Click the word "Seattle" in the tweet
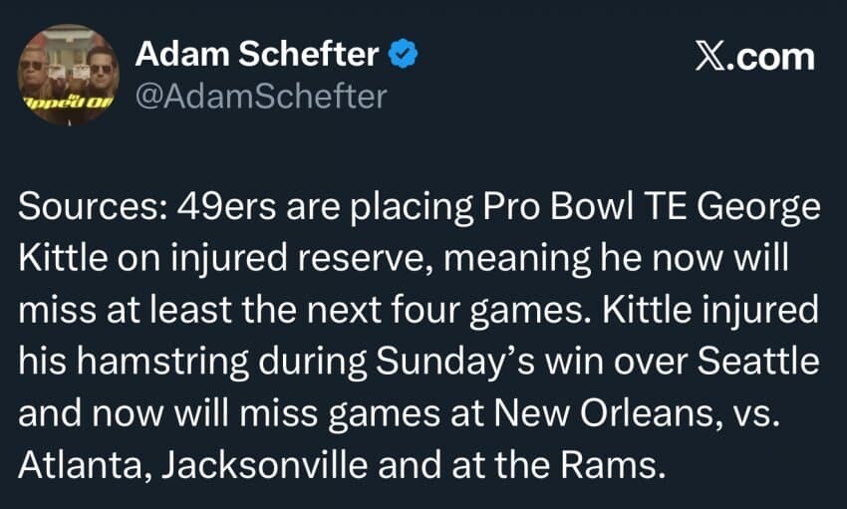The image size is (847, 509). 758,361
